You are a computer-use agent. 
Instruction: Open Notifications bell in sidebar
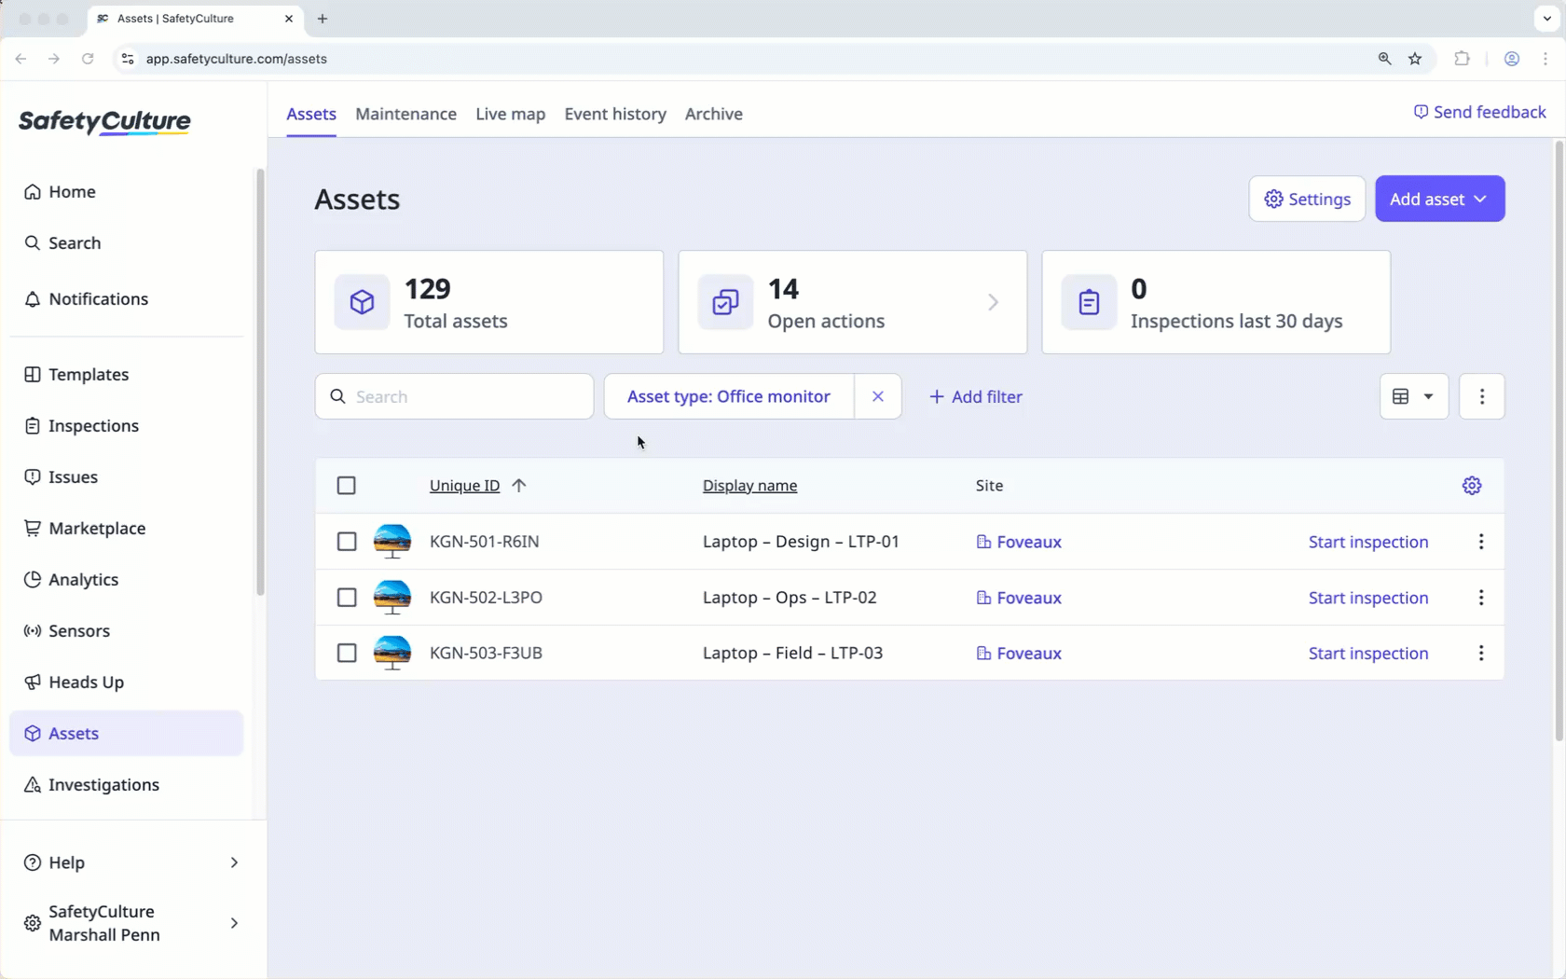(x=86, y=298)
